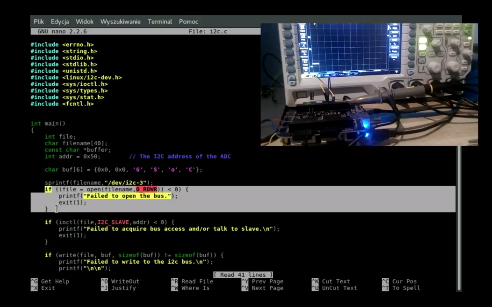Screen dimensions: 492x307
Task: Click the Where Is shortcut label
Action: 195,288
